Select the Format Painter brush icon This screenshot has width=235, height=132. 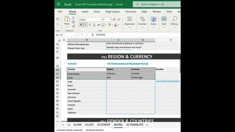(x=73, y=26)
